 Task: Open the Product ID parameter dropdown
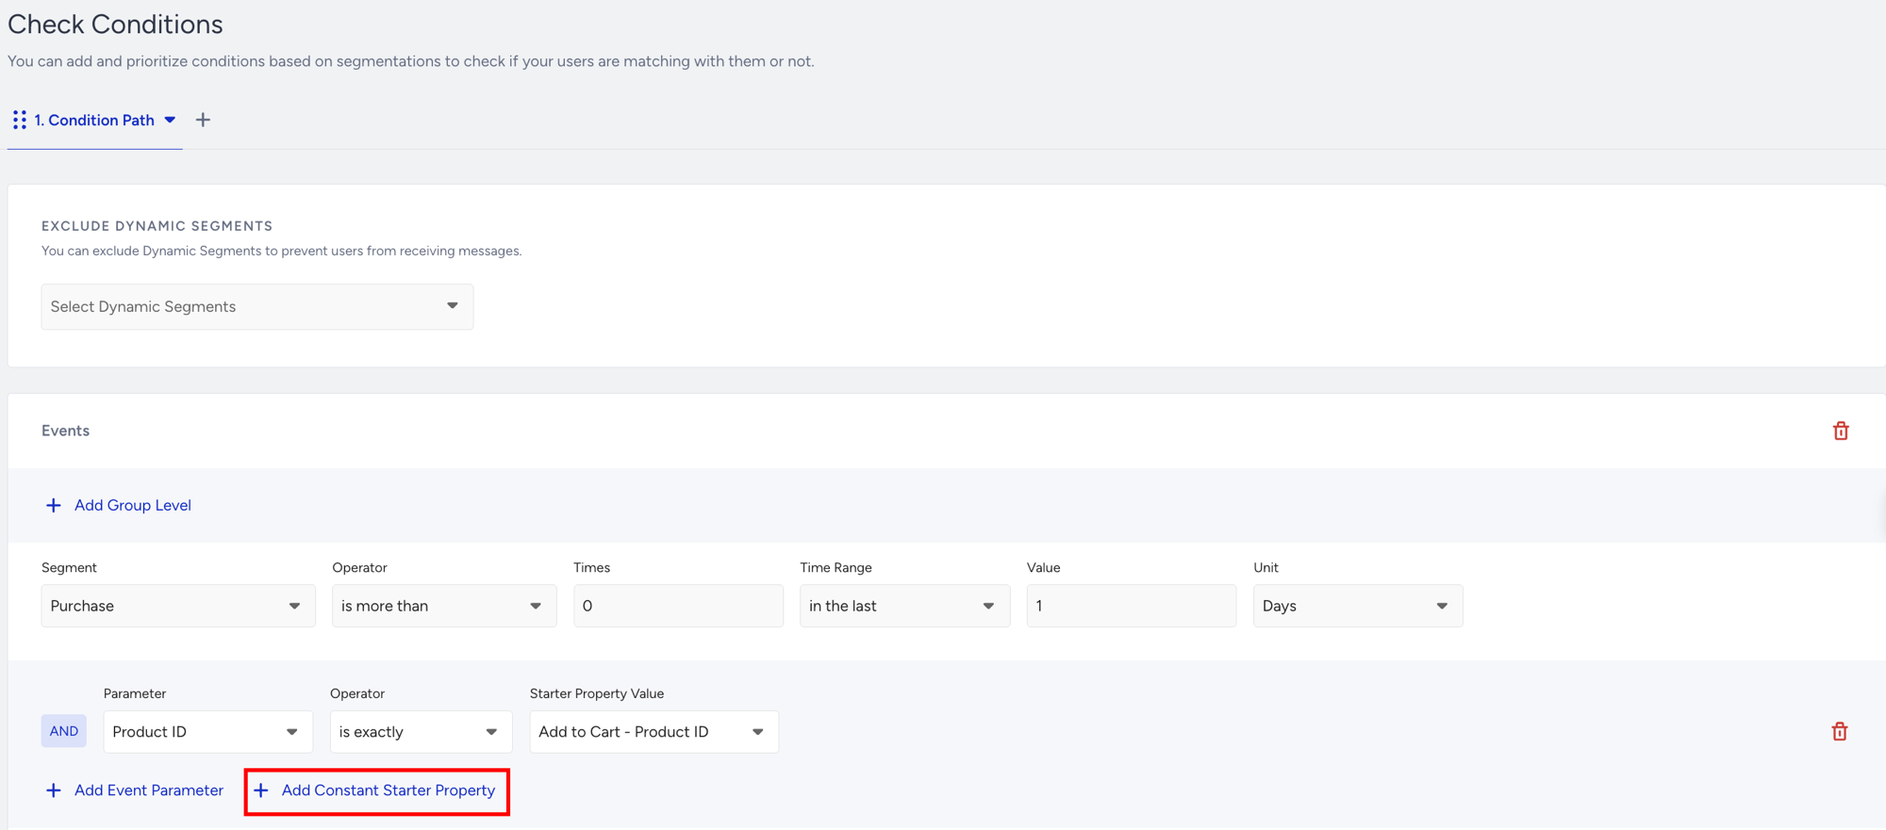[207, 732]
